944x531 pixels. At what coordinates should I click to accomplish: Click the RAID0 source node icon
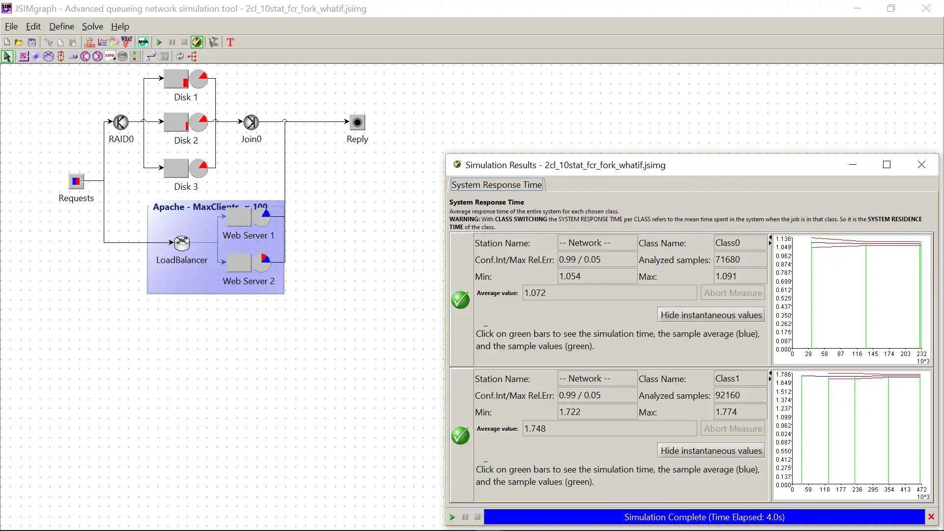[120, 122]
